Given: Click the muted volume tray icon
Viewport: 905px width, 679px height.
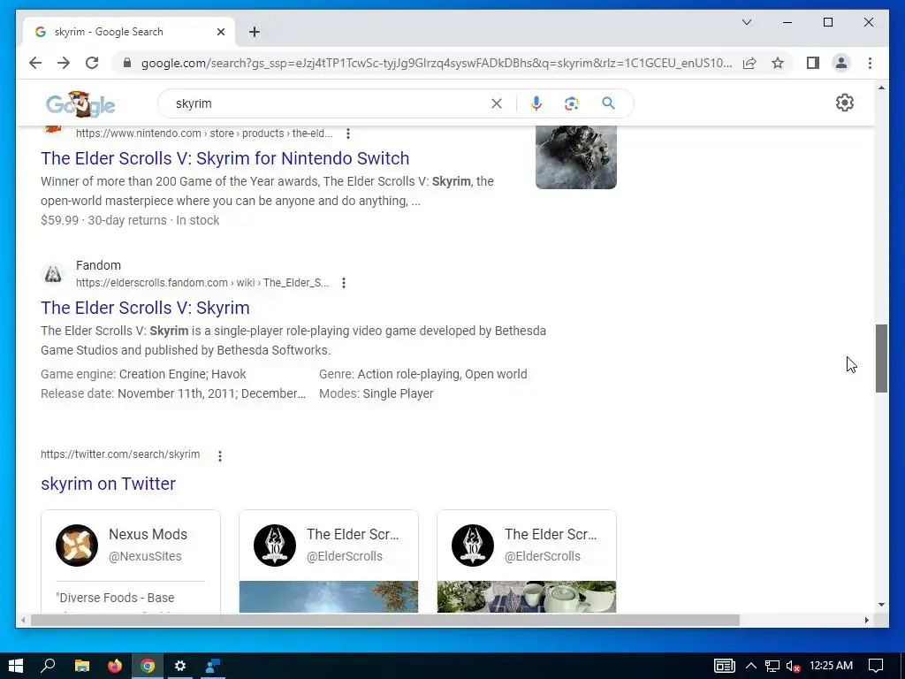Looking at the screenshot, I should coord(793,667).
